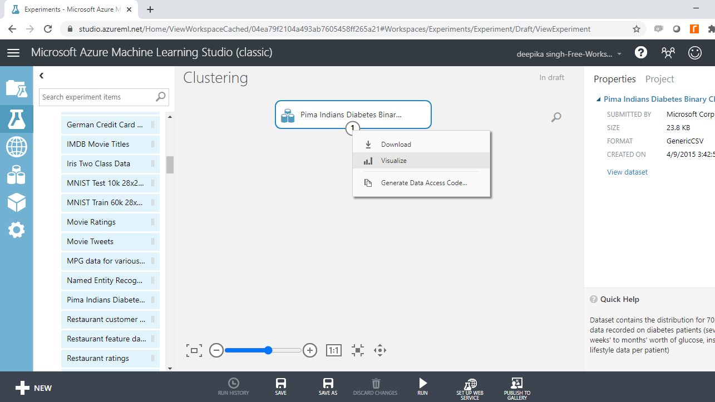Select MPG data for various dataset

point(110,261)
